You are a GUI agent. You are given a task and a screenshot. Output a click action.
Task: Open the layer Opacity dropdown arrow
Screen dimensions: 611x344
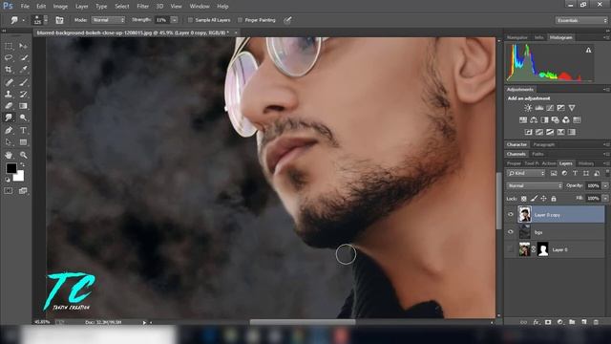click(605, 185)
